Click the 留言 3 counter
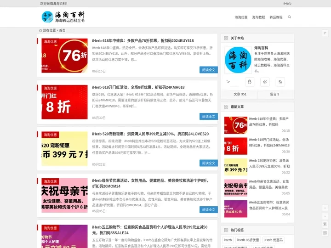The image size is (331, 248). coord(274,94)
